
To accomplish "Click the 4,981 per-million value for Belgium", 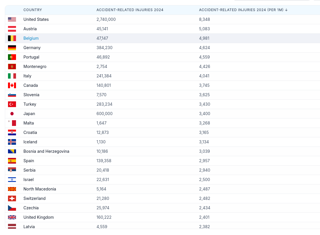I will point(204,38).
